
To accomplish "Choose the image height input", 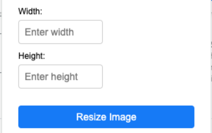I will 60,76.
